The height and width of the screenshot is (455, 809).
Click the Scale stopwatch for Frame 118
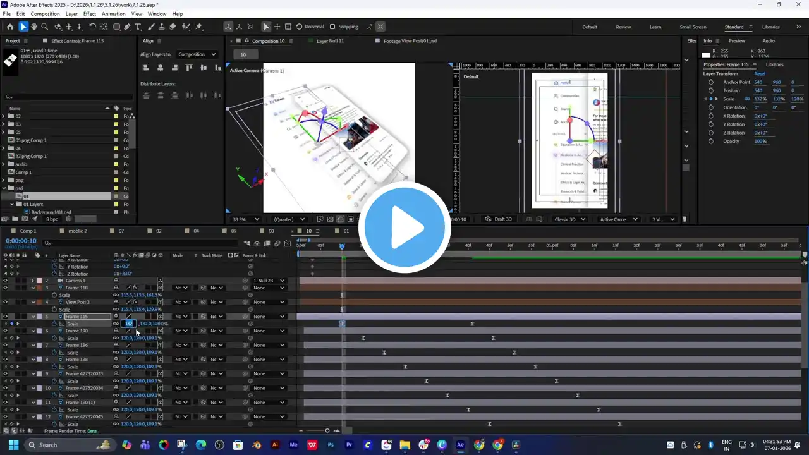tap(54, 295)
